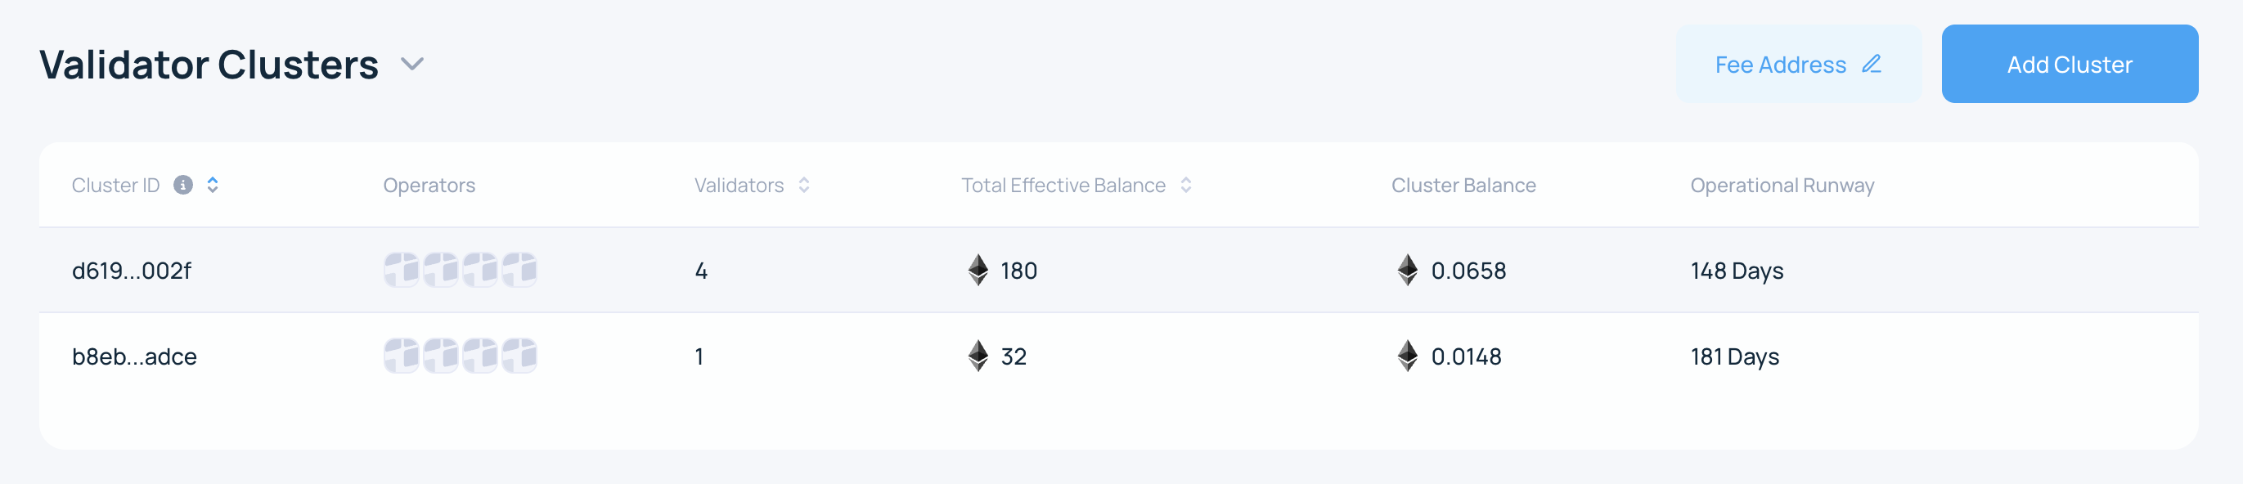This screenshot has height=484, width=2243.
Task: Open cluster b8eb...adce
Action: pyautogui.click(x=134, y=357)
